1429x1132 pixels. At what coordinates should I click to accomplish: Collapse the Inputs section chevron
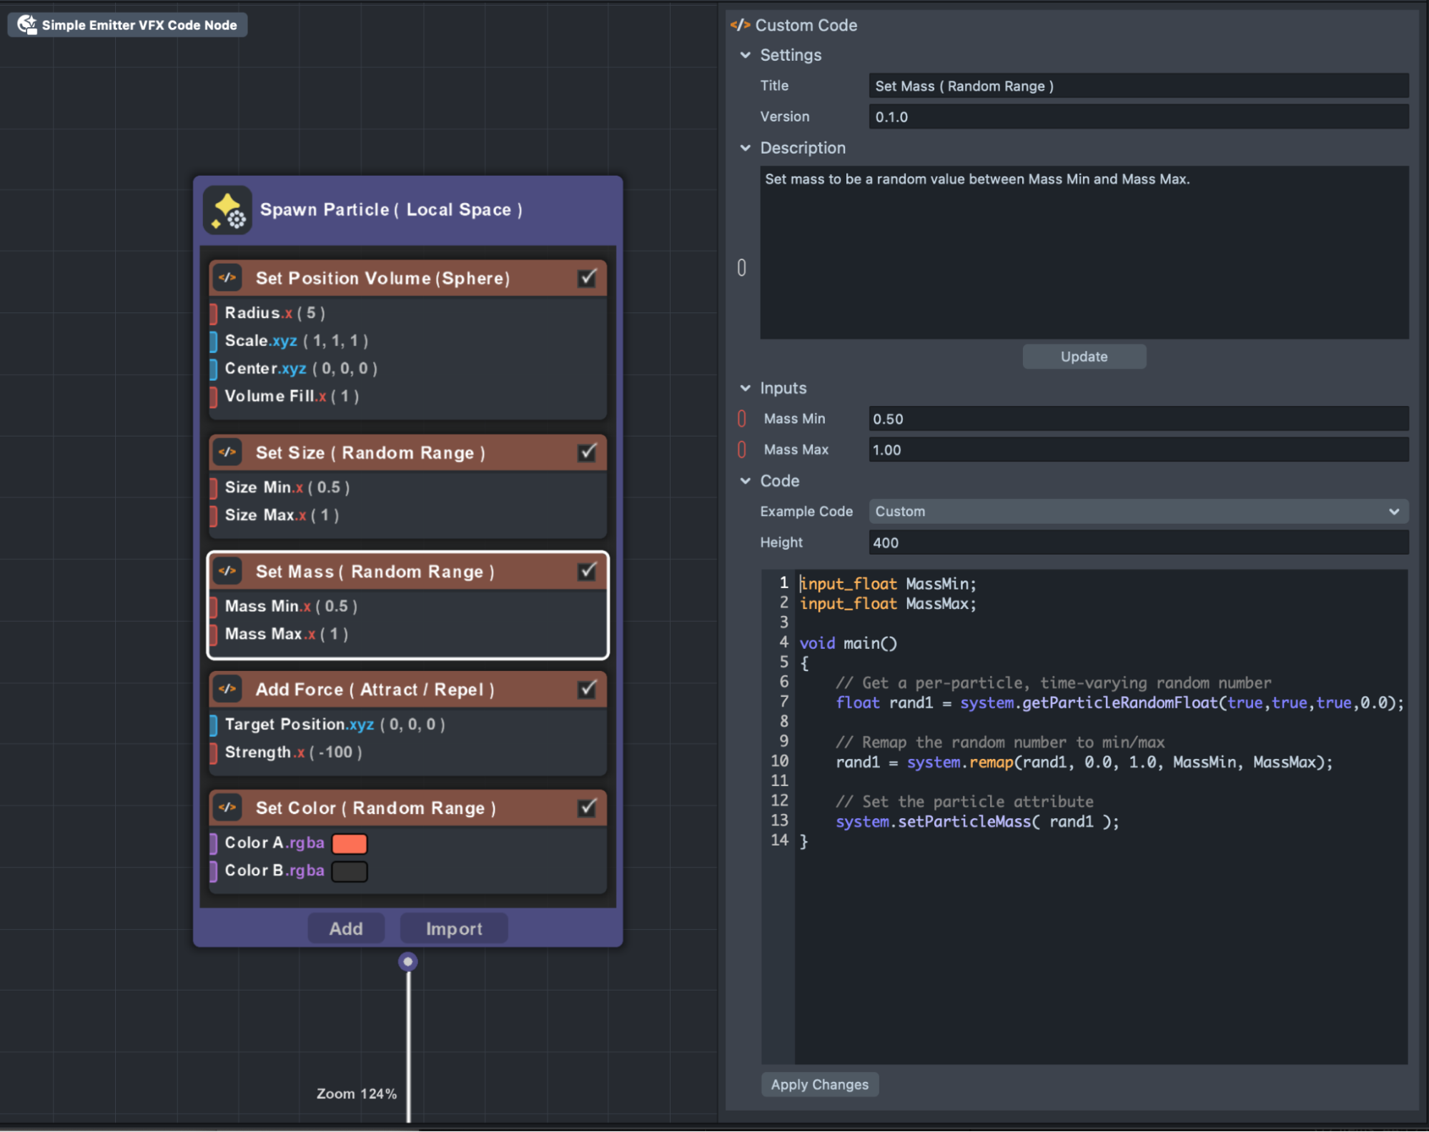[x=746, y=388]
